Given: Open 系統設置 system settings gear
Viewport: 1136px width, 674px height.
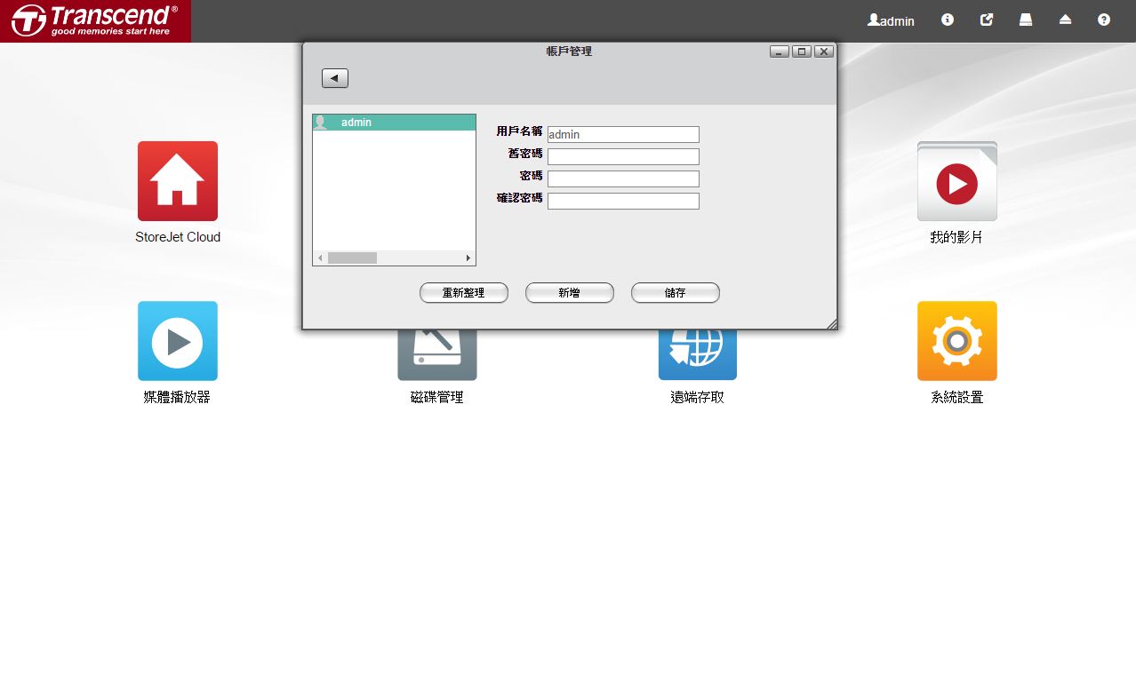Looking at the screenshot, I should click(x=957, y=341).
